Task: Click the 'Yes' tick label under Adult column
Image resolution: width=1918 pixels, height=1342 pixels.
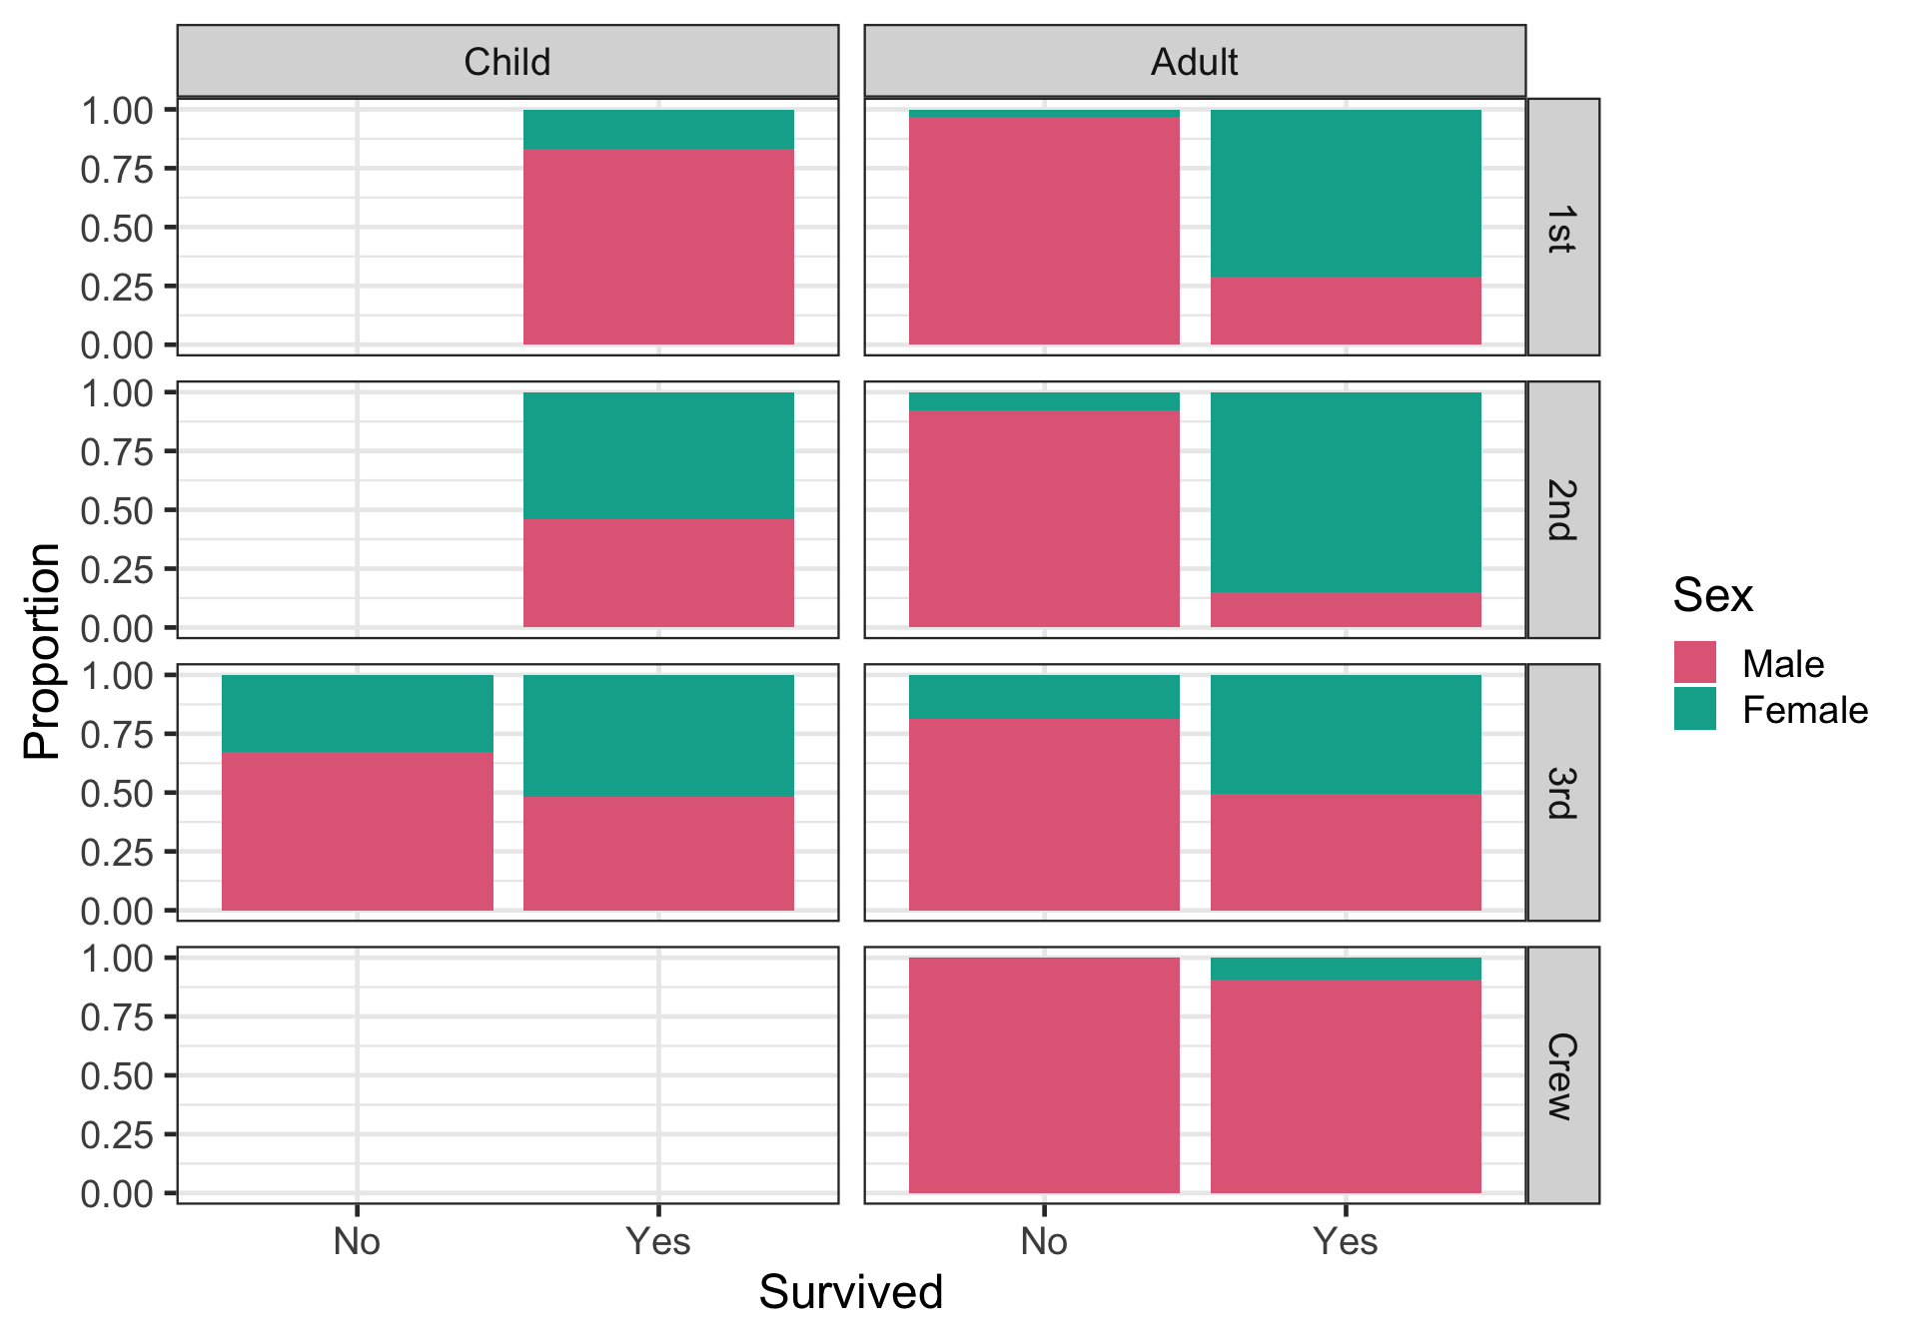Action: tap(1345, 1241)
